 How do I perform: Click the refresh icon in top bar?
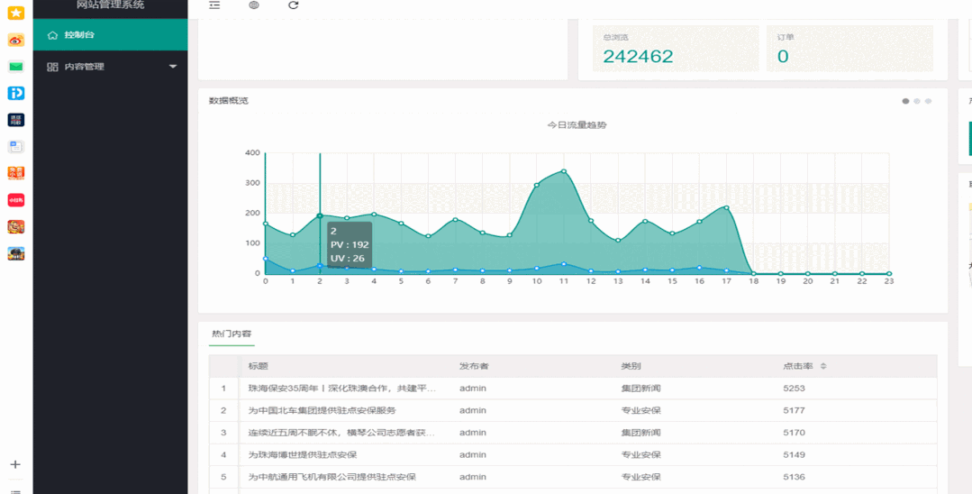tap(294, 5)
